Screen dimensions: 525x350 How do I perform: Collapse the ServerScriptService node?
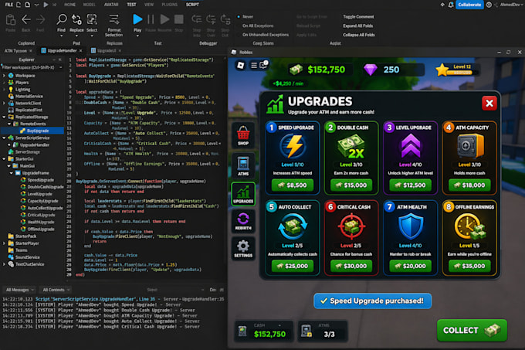point(4,138)
